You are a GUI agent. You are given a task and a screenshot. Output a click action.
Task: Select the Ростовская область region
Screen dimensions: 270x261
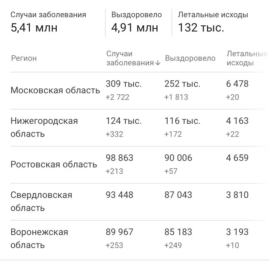tap(54, 164)
